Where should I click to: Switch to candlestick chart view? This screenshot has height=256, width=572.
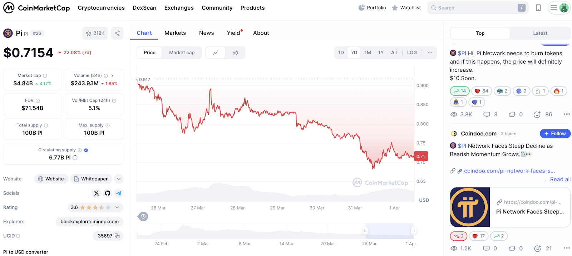click(235, 52)
